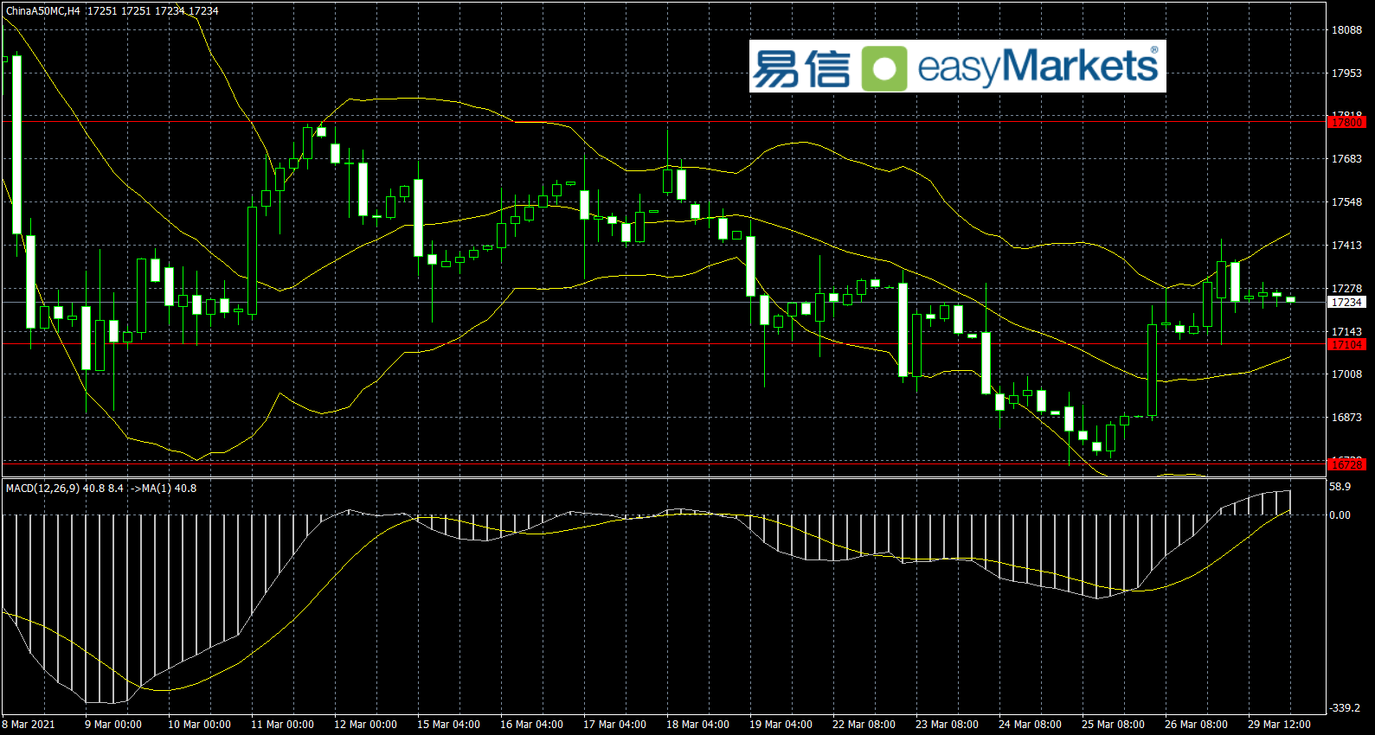Click the MACD(12,26,9) indicator label
1375x735 pixels.
coord(42,489)
